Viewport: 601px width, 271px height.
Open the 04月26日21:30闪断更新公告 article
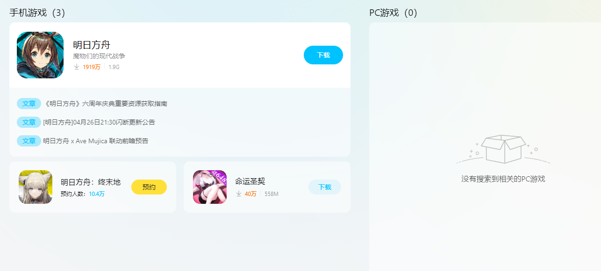click(x=99, y=122)
